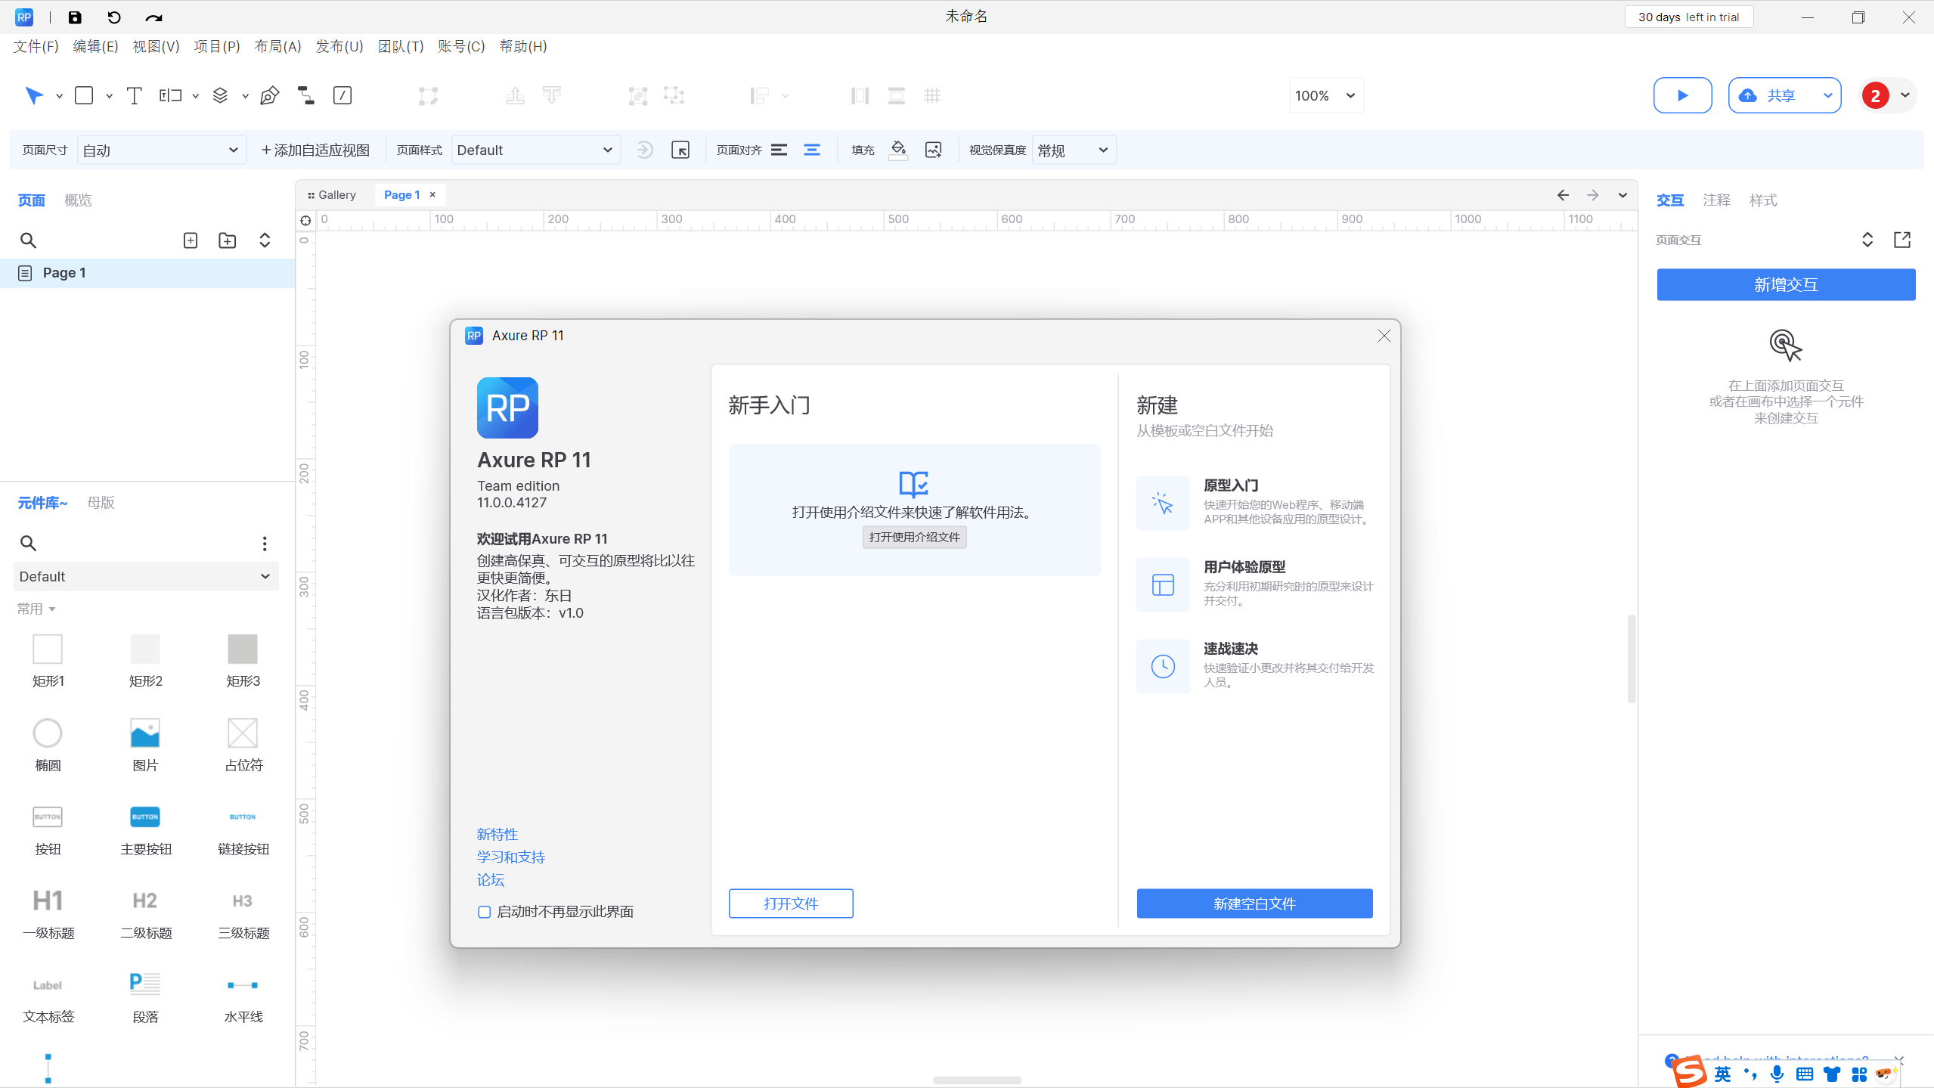Open the 100% zoom dropdown

tap(1325, 95)
